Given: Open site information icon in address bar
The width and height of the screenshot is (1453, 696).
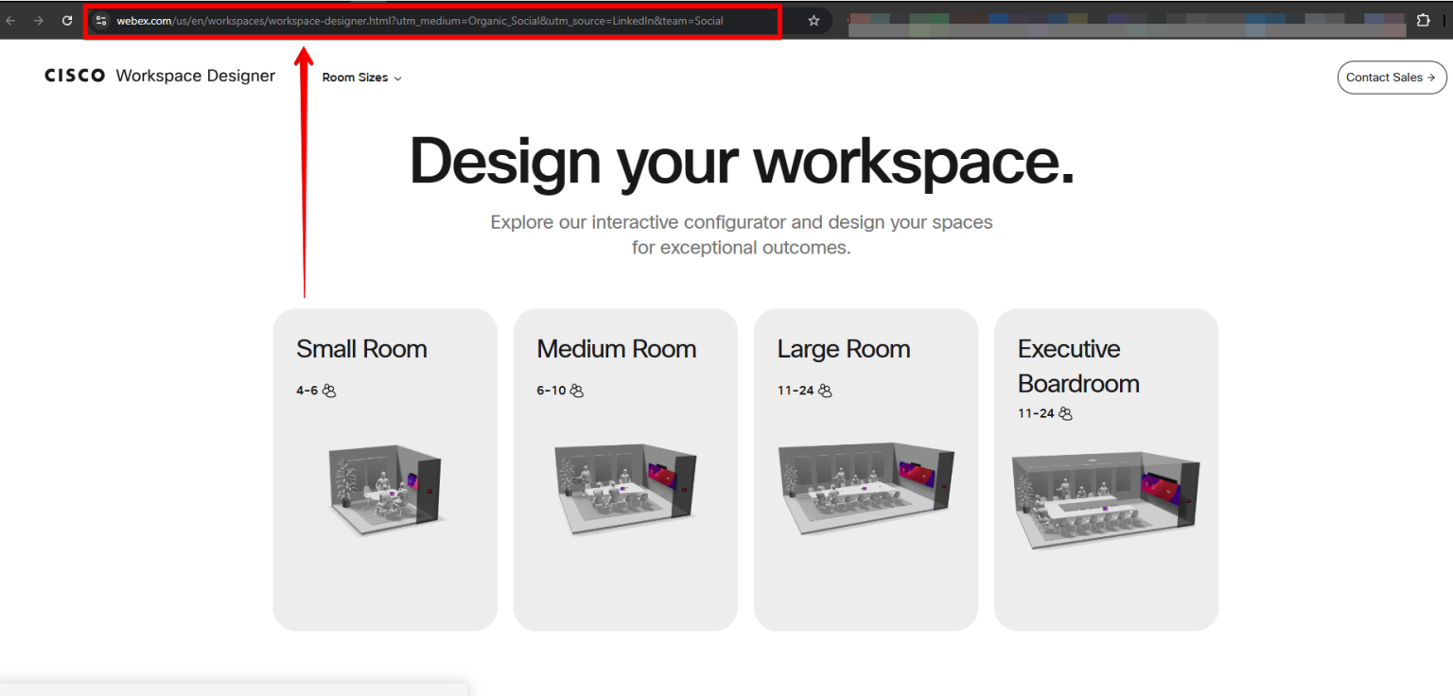Looking at the screenshot, I should click(101, 21).
